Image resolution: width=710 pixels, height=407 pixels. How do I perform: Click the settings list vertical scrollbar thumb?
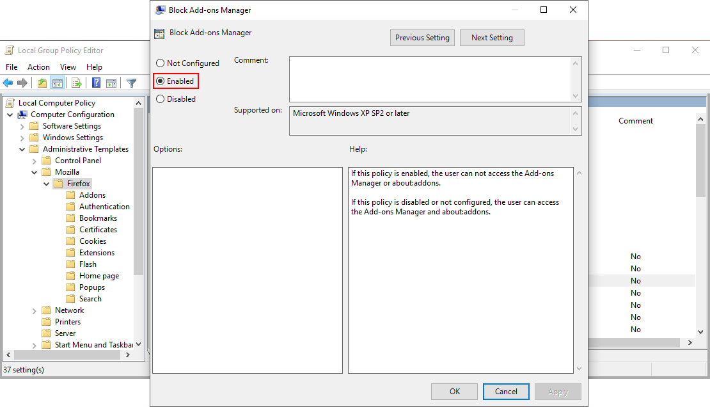[700, 161]
